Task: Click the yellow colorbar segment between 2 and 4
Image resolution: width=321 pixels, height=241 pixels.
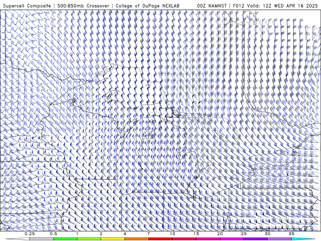Action: pyautogui.click(x=113, y=239)
